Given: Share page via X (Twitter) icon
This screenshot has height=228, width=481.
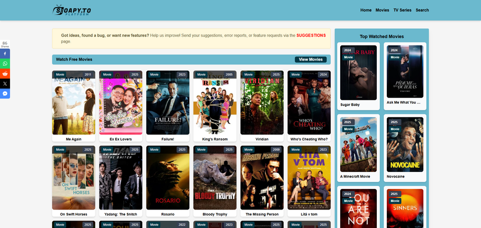Looking at the screenshot, I should click(x=5, y=83).
